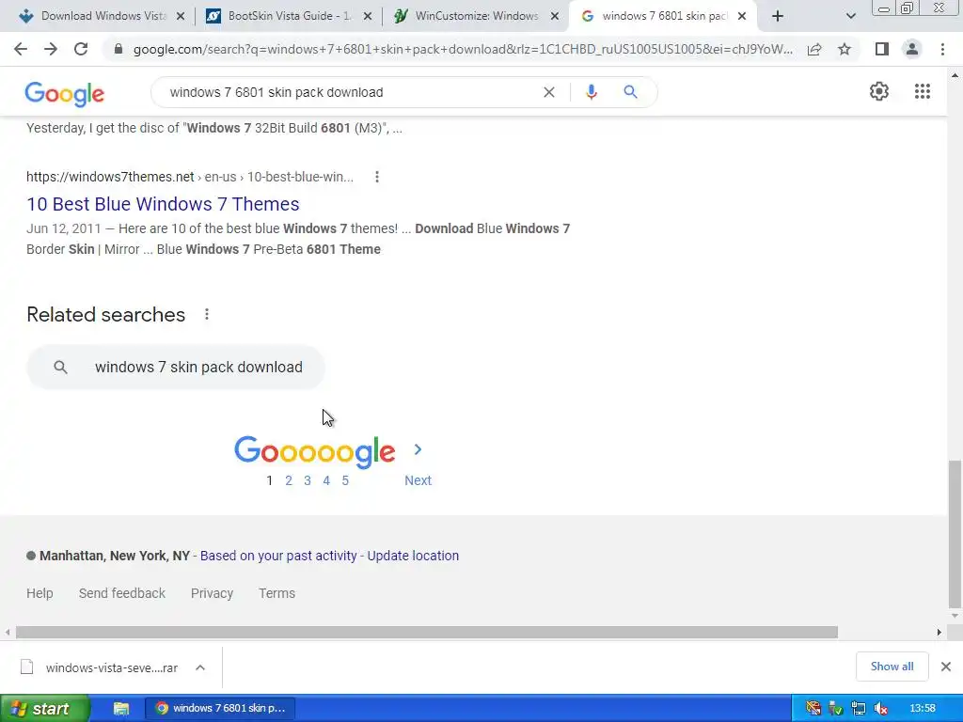Image resolution: width=963 pixels, height=722 pixels.
Task: Click the padlock site info icon
Action: (x=118, y=49)
